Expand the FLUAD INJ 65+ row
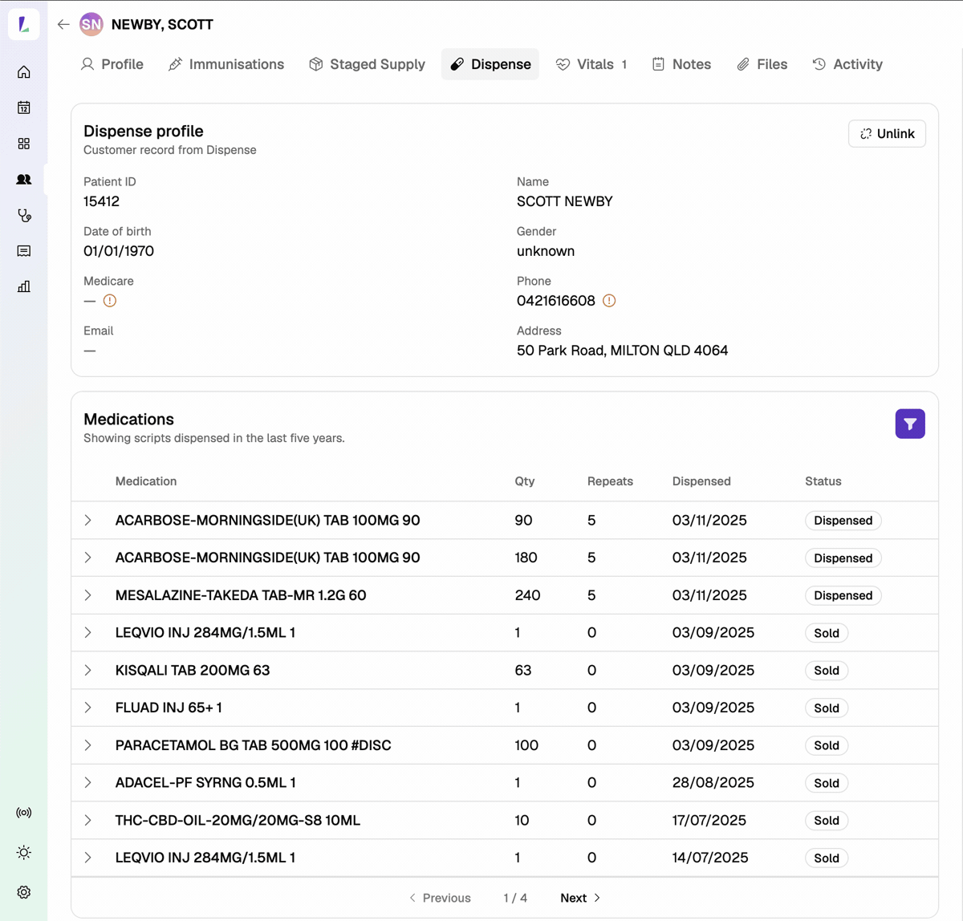 point(88,708)
